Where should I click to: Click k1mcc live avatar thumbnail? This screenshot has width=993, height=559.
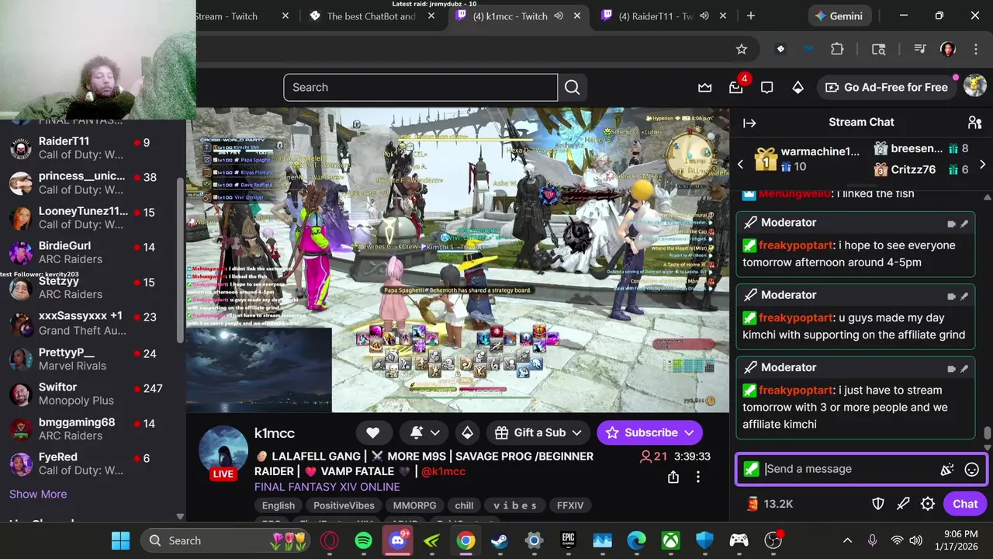(223, 452)
